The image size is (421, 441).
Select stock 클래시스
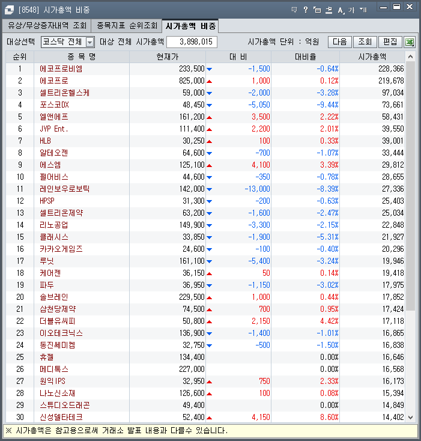(x=54, y=237)
